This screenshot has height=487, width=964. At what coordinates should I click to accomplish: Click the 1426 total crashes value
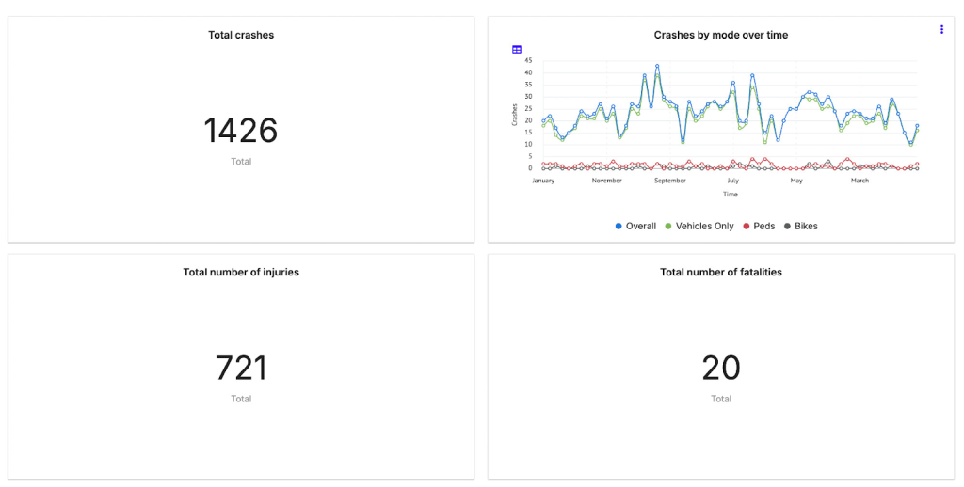(x=240, y=131)
